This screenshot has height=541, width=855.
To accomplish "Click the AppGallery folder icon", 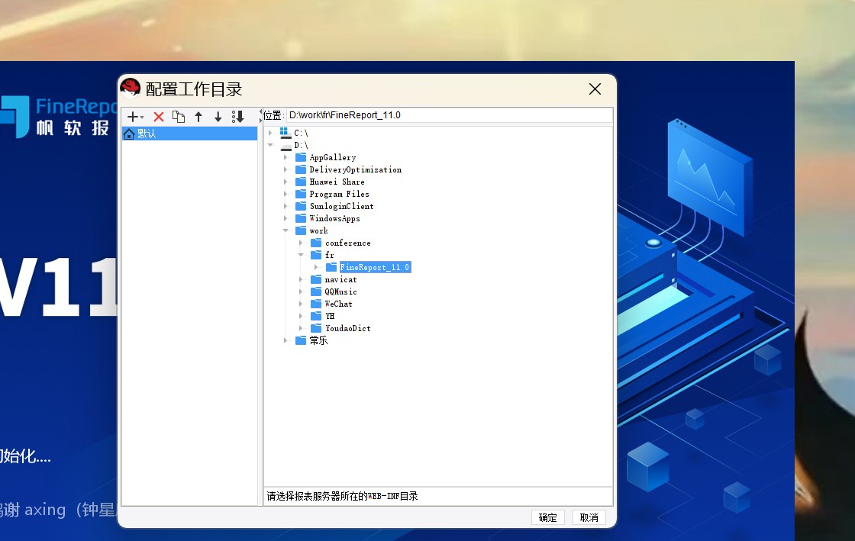I will coord(301,157).
